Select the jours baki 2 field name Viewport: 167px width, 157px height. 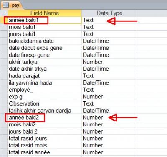coord(45,131)
